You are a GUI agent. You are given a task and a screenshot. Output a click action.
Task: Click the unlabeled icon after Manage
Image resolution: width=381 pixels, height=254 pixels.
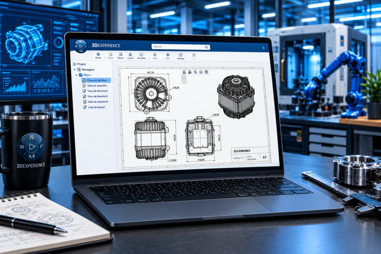click(x=194, y=56)
